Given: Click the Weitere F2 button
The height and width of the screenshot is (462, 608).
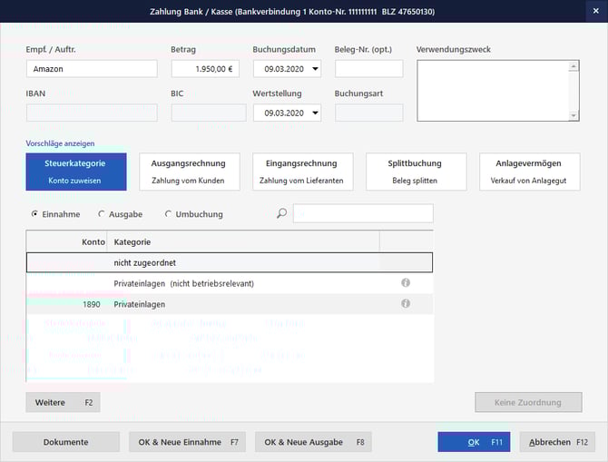Looking at the screenshot, I should point(63,402).
